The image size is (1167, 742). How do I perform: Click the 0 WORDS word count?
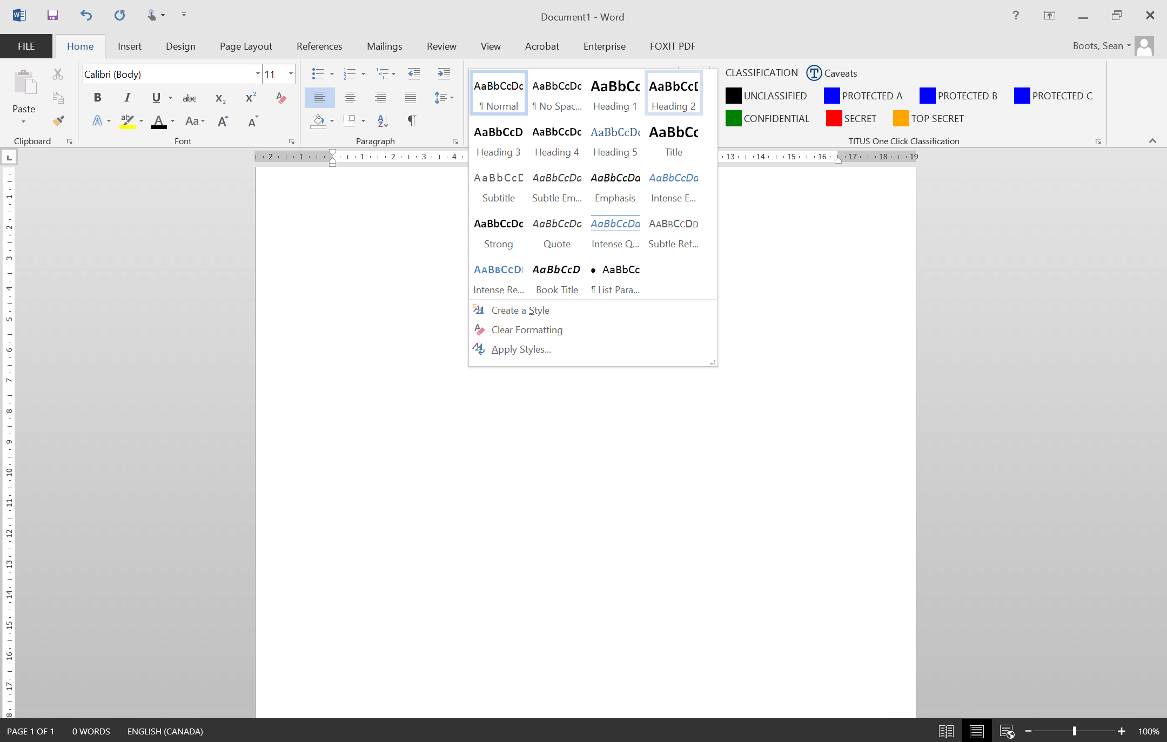[91, 731]
